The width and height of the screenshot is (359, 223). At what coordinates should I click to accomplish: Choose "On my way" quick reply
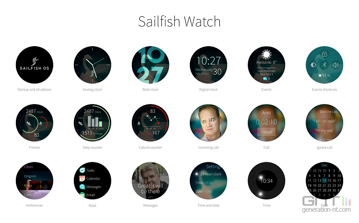pos(324,130)
